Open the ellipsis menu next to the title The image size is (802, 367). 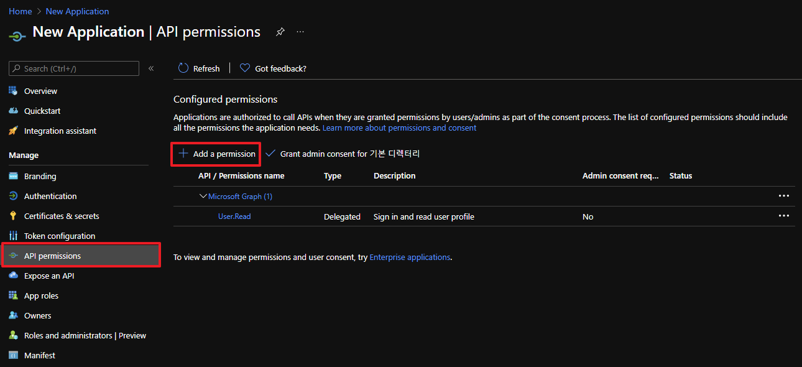click(300, 32)
